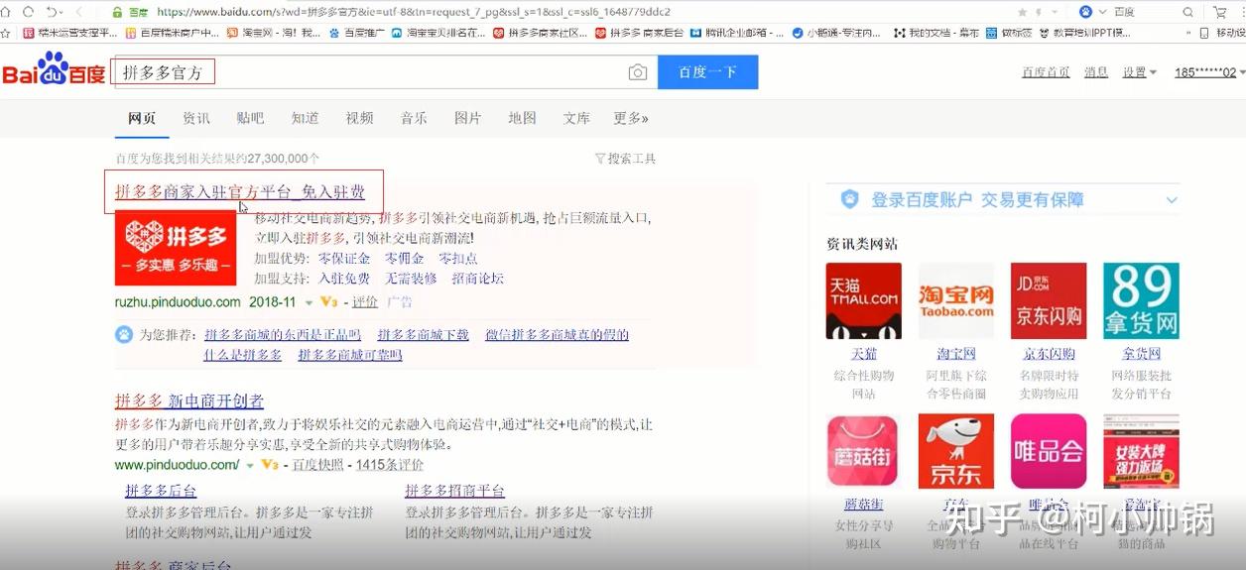Open the 185******02 account menu

(x=1209, y=72)
